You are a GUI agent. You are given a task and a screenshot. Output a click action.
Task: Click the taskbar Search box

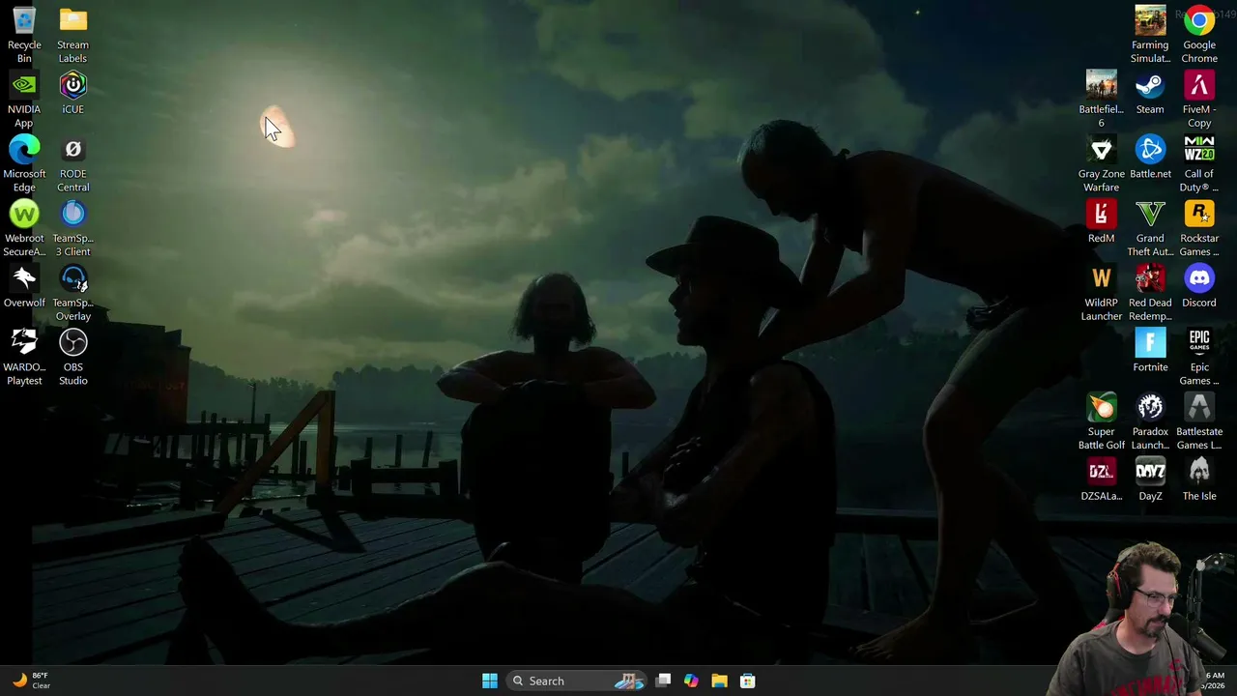(x=576, y=681)
